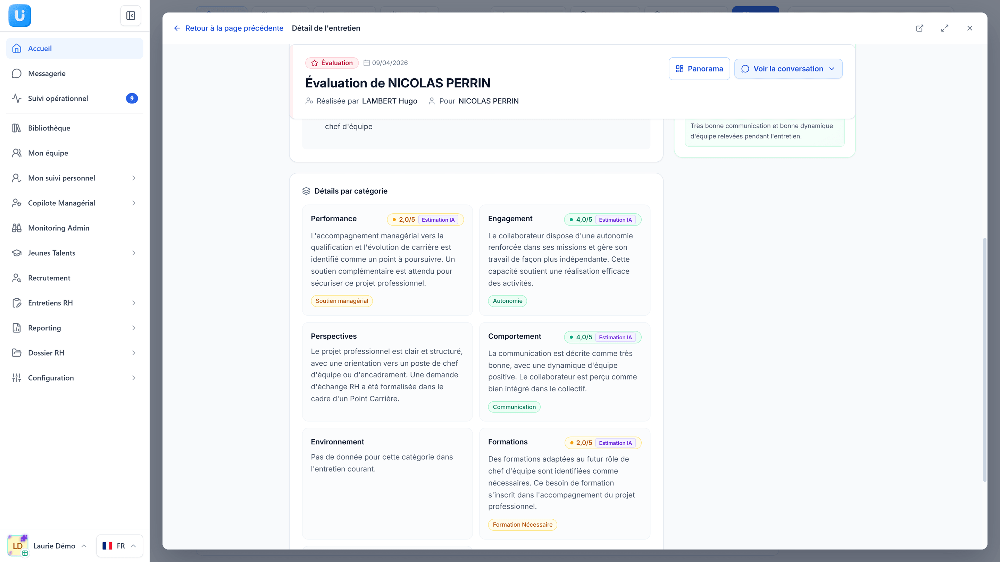This screenshot has width=1000, height=562.
Task: Expand Entretiens RH submenu chevron
Action: pyautogui.click(x=134, y=303)
